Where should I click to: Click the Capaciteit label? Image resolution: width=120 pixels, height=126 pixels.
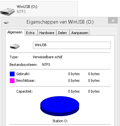pyautogui.click(x=24, y=91)
